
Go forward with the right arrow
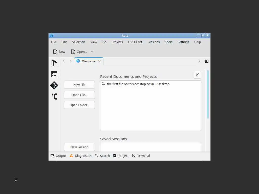point(71,61)
